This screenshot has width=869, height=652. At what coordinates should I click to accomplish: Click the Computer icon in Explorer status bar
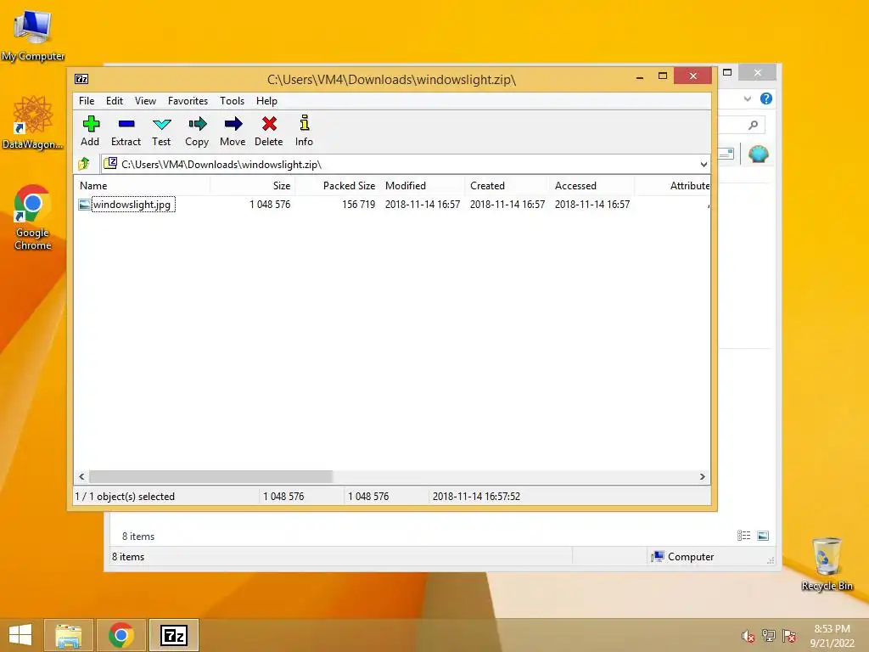658,557
